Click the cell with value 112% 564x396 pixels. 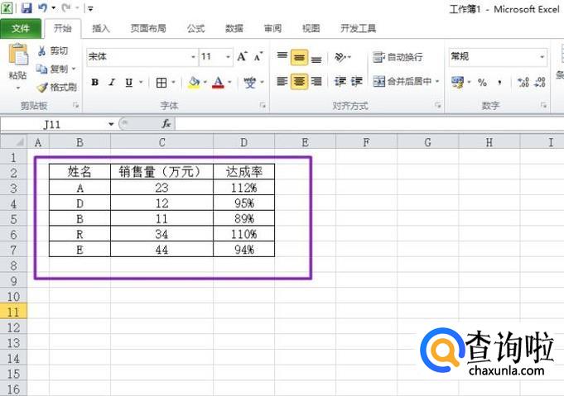click(243, 188)
